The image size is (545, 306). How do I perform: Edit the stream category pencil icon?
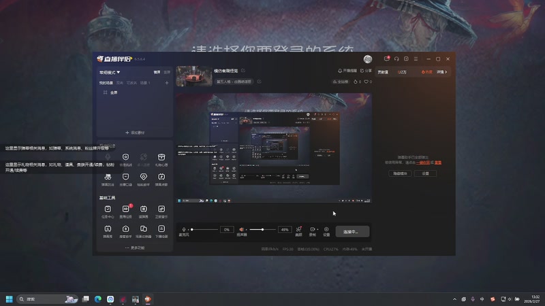click(x=260, y=82)
